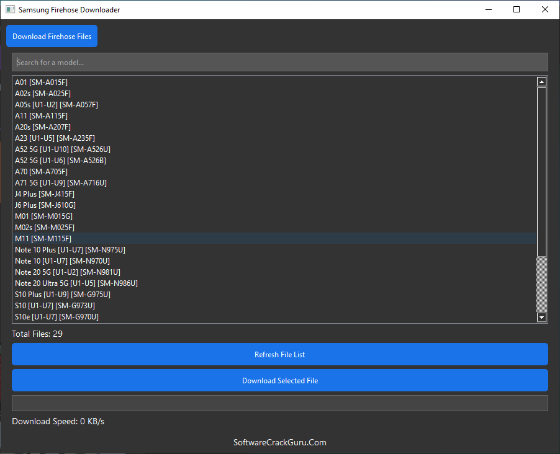560x454 pixels.
Task: Click the download progress bar
Action: point(279,403)
